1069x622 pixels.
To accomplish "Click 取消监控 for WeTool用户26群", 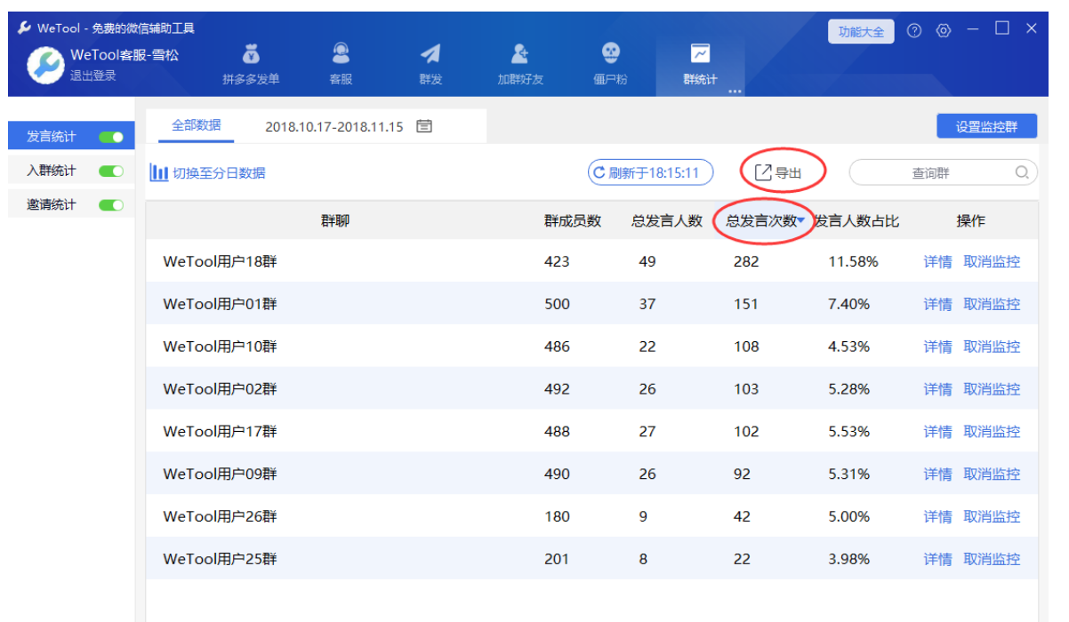I will [992, 516].
